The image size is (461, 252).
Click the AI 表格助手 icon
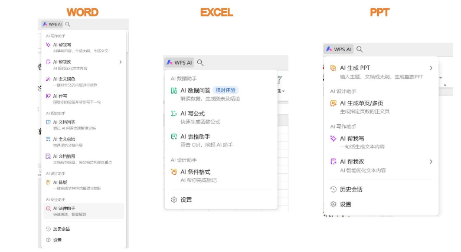tap(174, 137)
